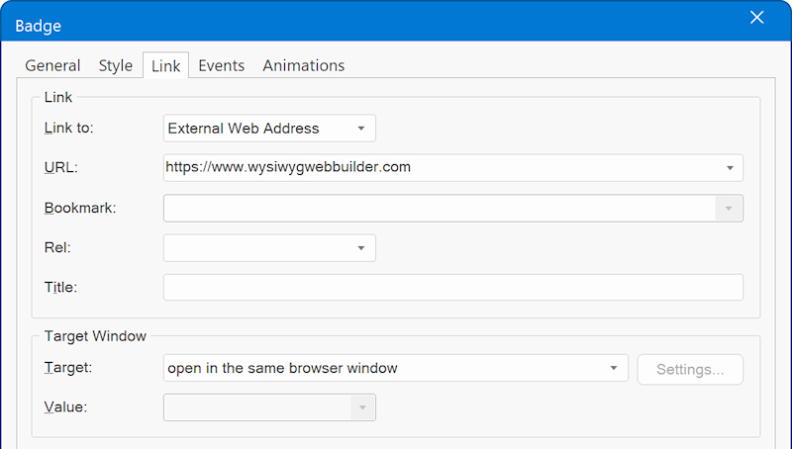Open the Target window dropdown
Viewport: 792px width, 449px height.
(x=395, y=368)
